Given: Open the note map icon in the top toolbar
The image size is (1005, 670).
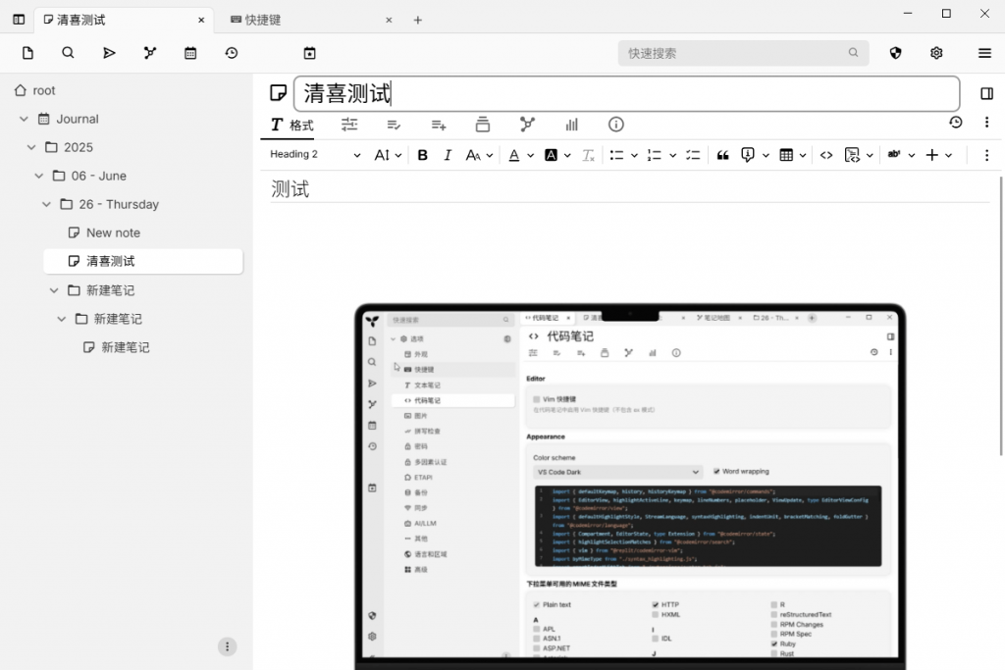Looking at the screenshot, I should click(x=150, y=53).
